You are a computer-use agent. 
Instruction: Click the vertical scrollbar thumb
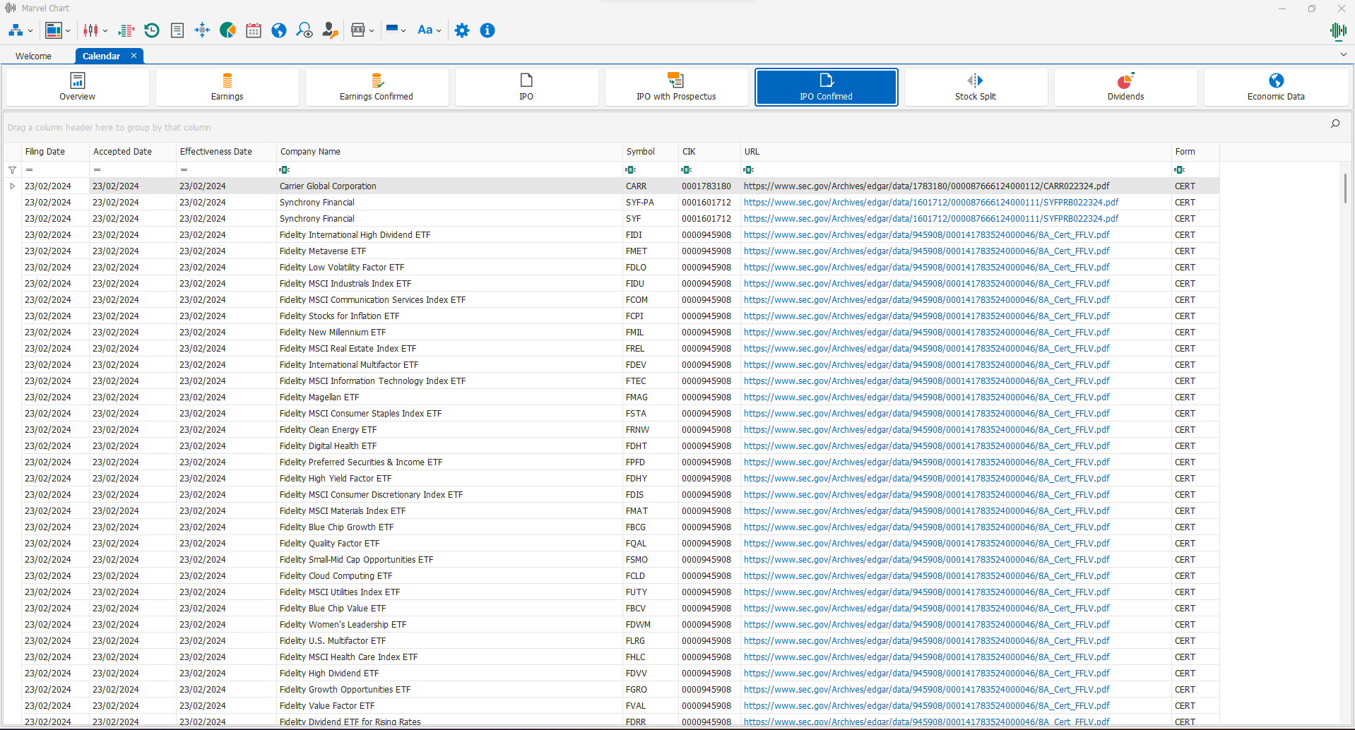click(x=1345, y=188)
